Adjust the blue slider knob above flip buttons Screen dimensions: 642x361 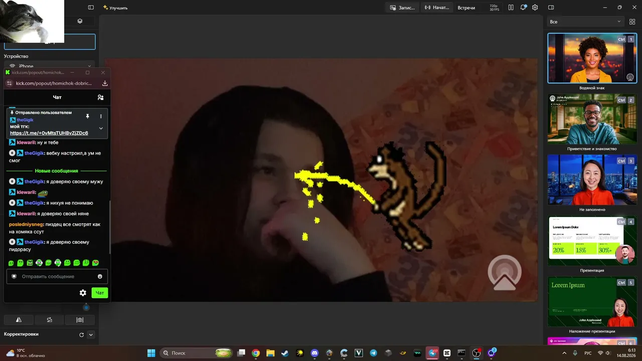[x=86, y=307]
